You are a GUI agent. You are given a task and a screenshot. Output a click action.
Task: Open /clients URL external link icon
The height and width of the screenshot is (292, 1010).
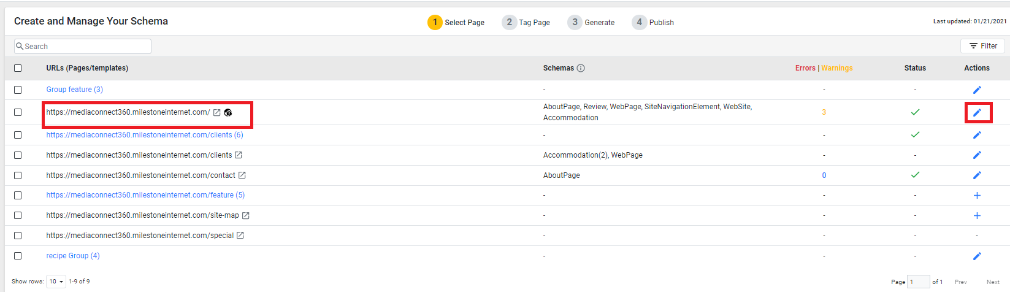point(239,155)
